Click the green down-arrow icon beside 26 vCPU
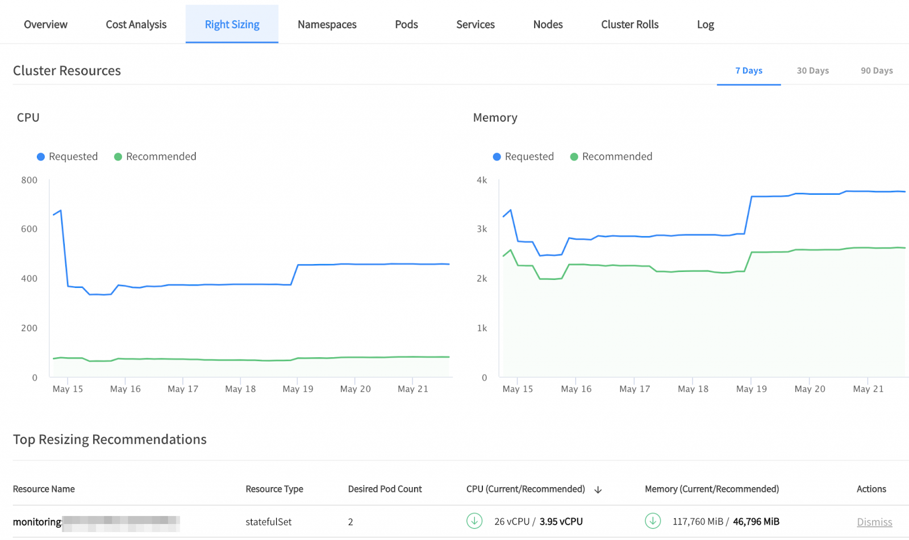 tap(474, 521)
